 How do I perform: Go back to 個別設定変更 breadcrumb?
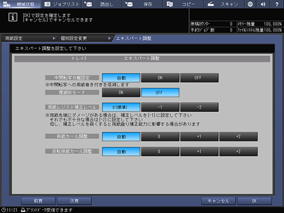(85, 38)
